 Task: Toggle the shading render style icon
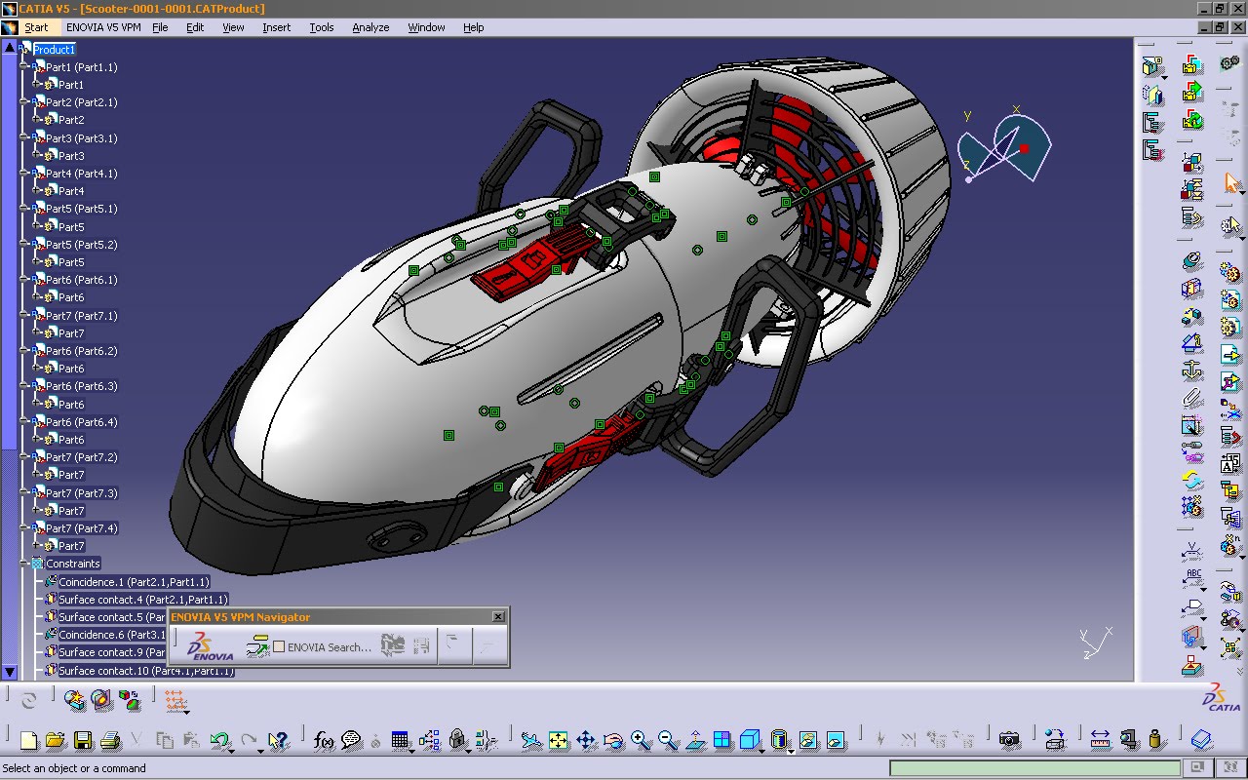(778, 741)
